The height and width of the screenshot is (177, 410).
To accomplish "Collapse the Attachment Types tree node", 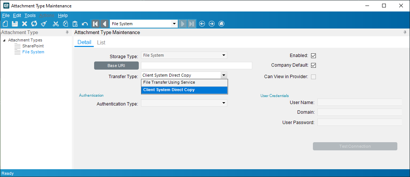I will (4, 40).
